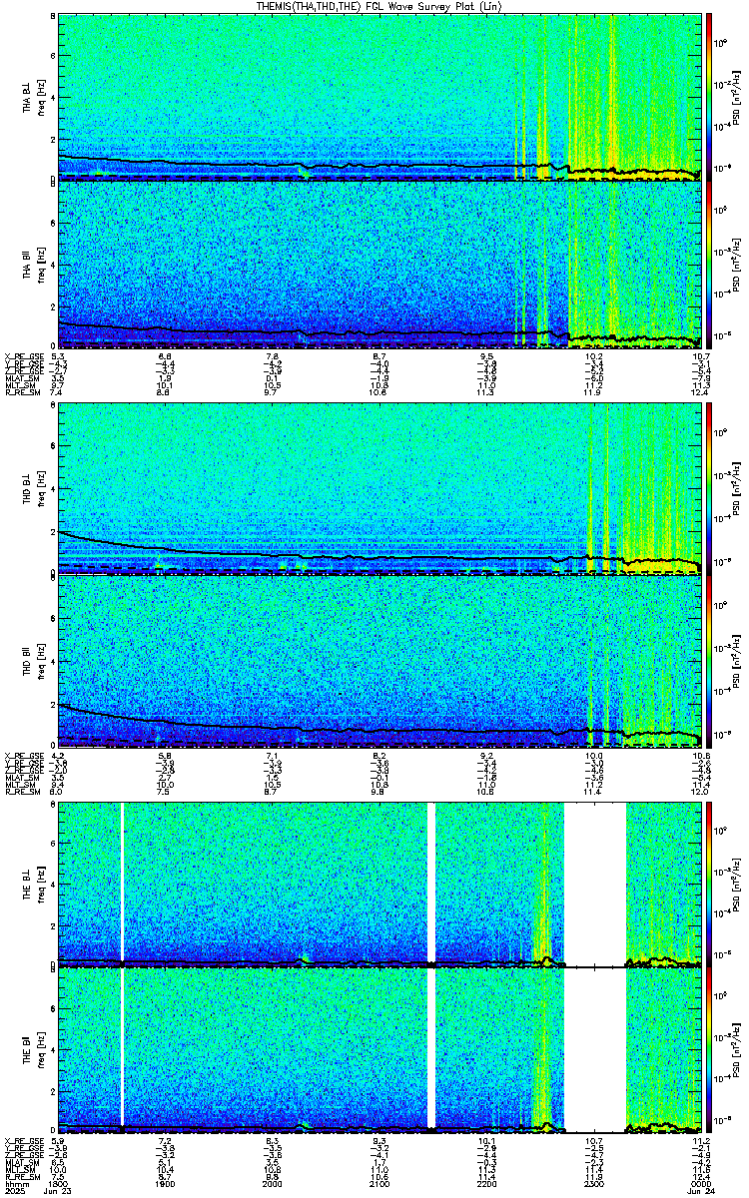749x1198 pixels.
Task: Click the THD BL panel color bar
Action: tap(709, 488)
